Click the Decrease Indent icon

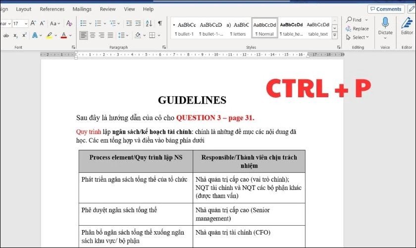coord(129,23)
